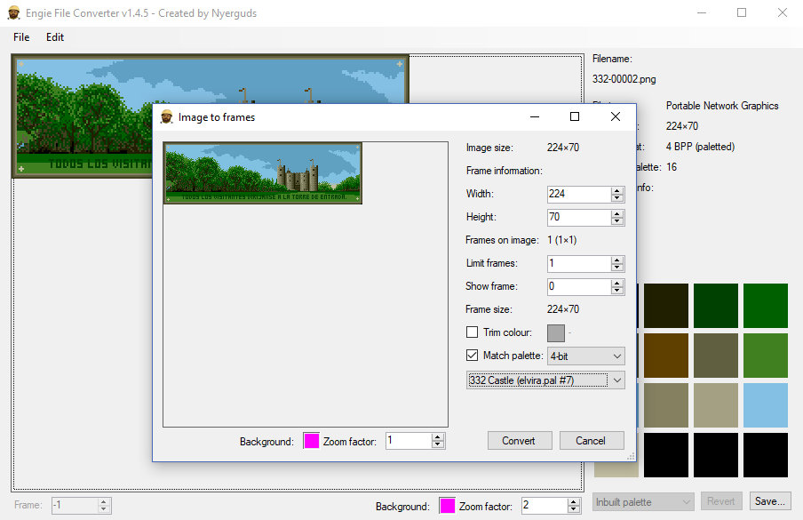
Task: Open the Edit menu
Action: tap(54, 37)
